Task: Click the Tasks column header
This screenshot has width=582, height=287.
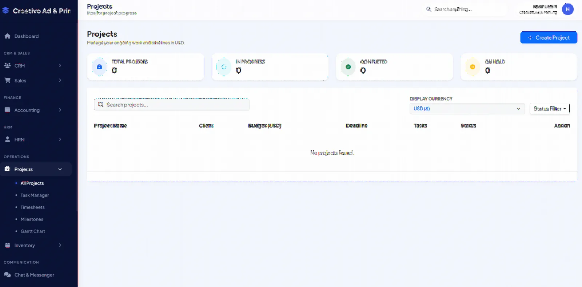Action: point(420,126)
